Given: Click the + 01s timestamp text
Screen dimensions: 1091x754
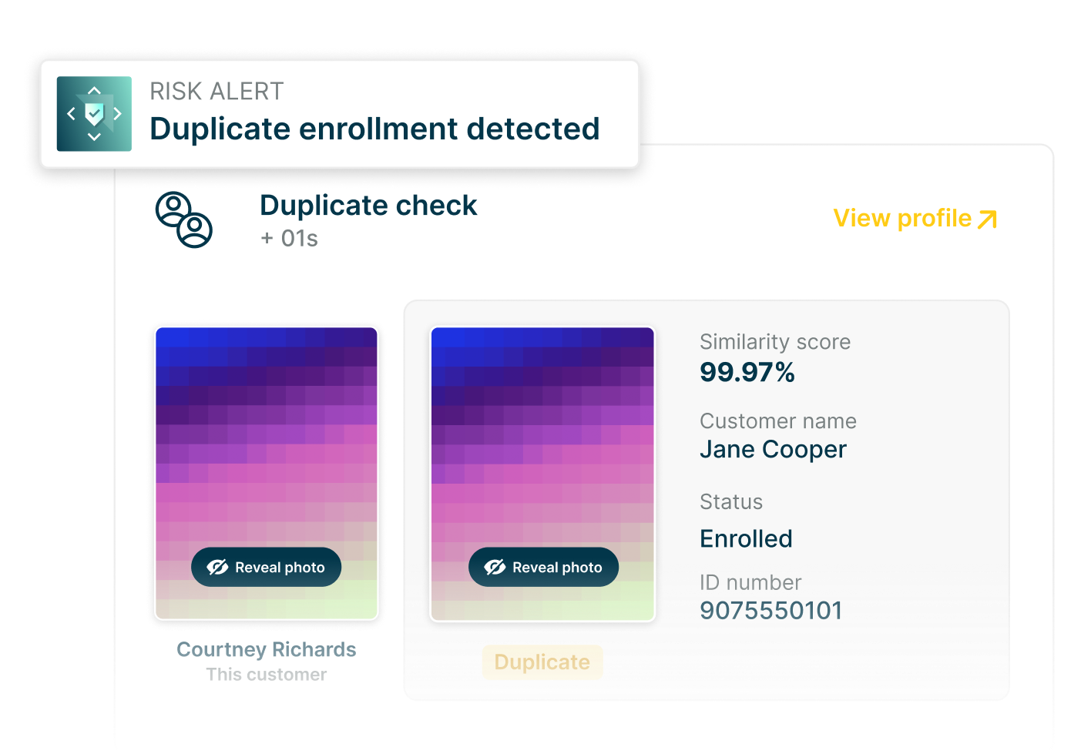Looking at the screenshot, I should point(289,239).
